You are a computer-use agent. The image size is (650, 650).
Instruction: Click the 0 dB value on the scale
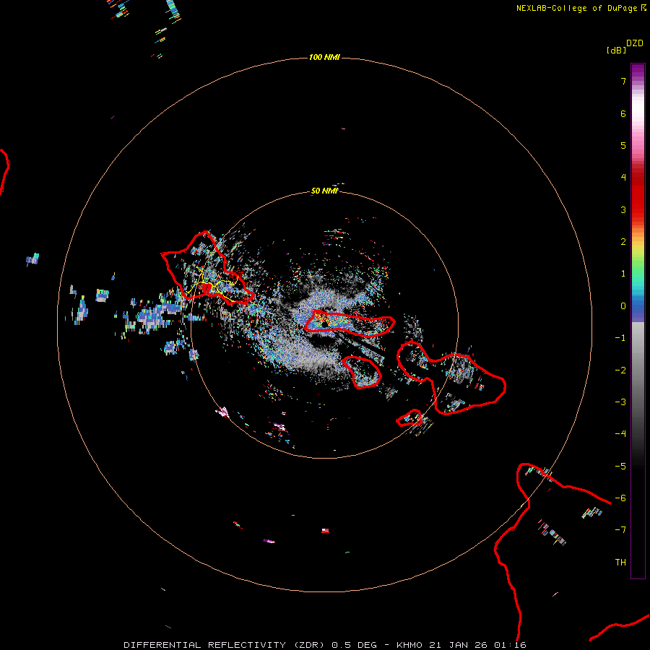pyautogui.click(x=623, y=306)
